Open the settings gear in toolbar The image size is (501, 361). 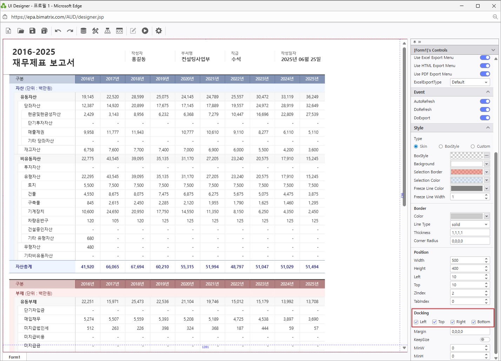pos(159,31)
